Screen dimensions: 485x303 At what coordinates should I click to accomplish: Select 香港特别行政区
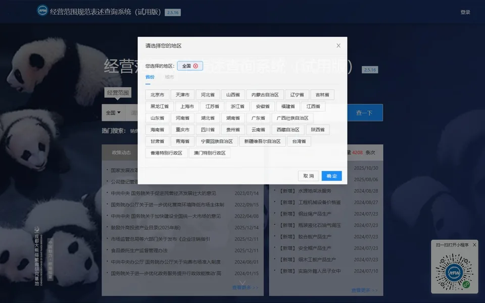tap(166, 153)
